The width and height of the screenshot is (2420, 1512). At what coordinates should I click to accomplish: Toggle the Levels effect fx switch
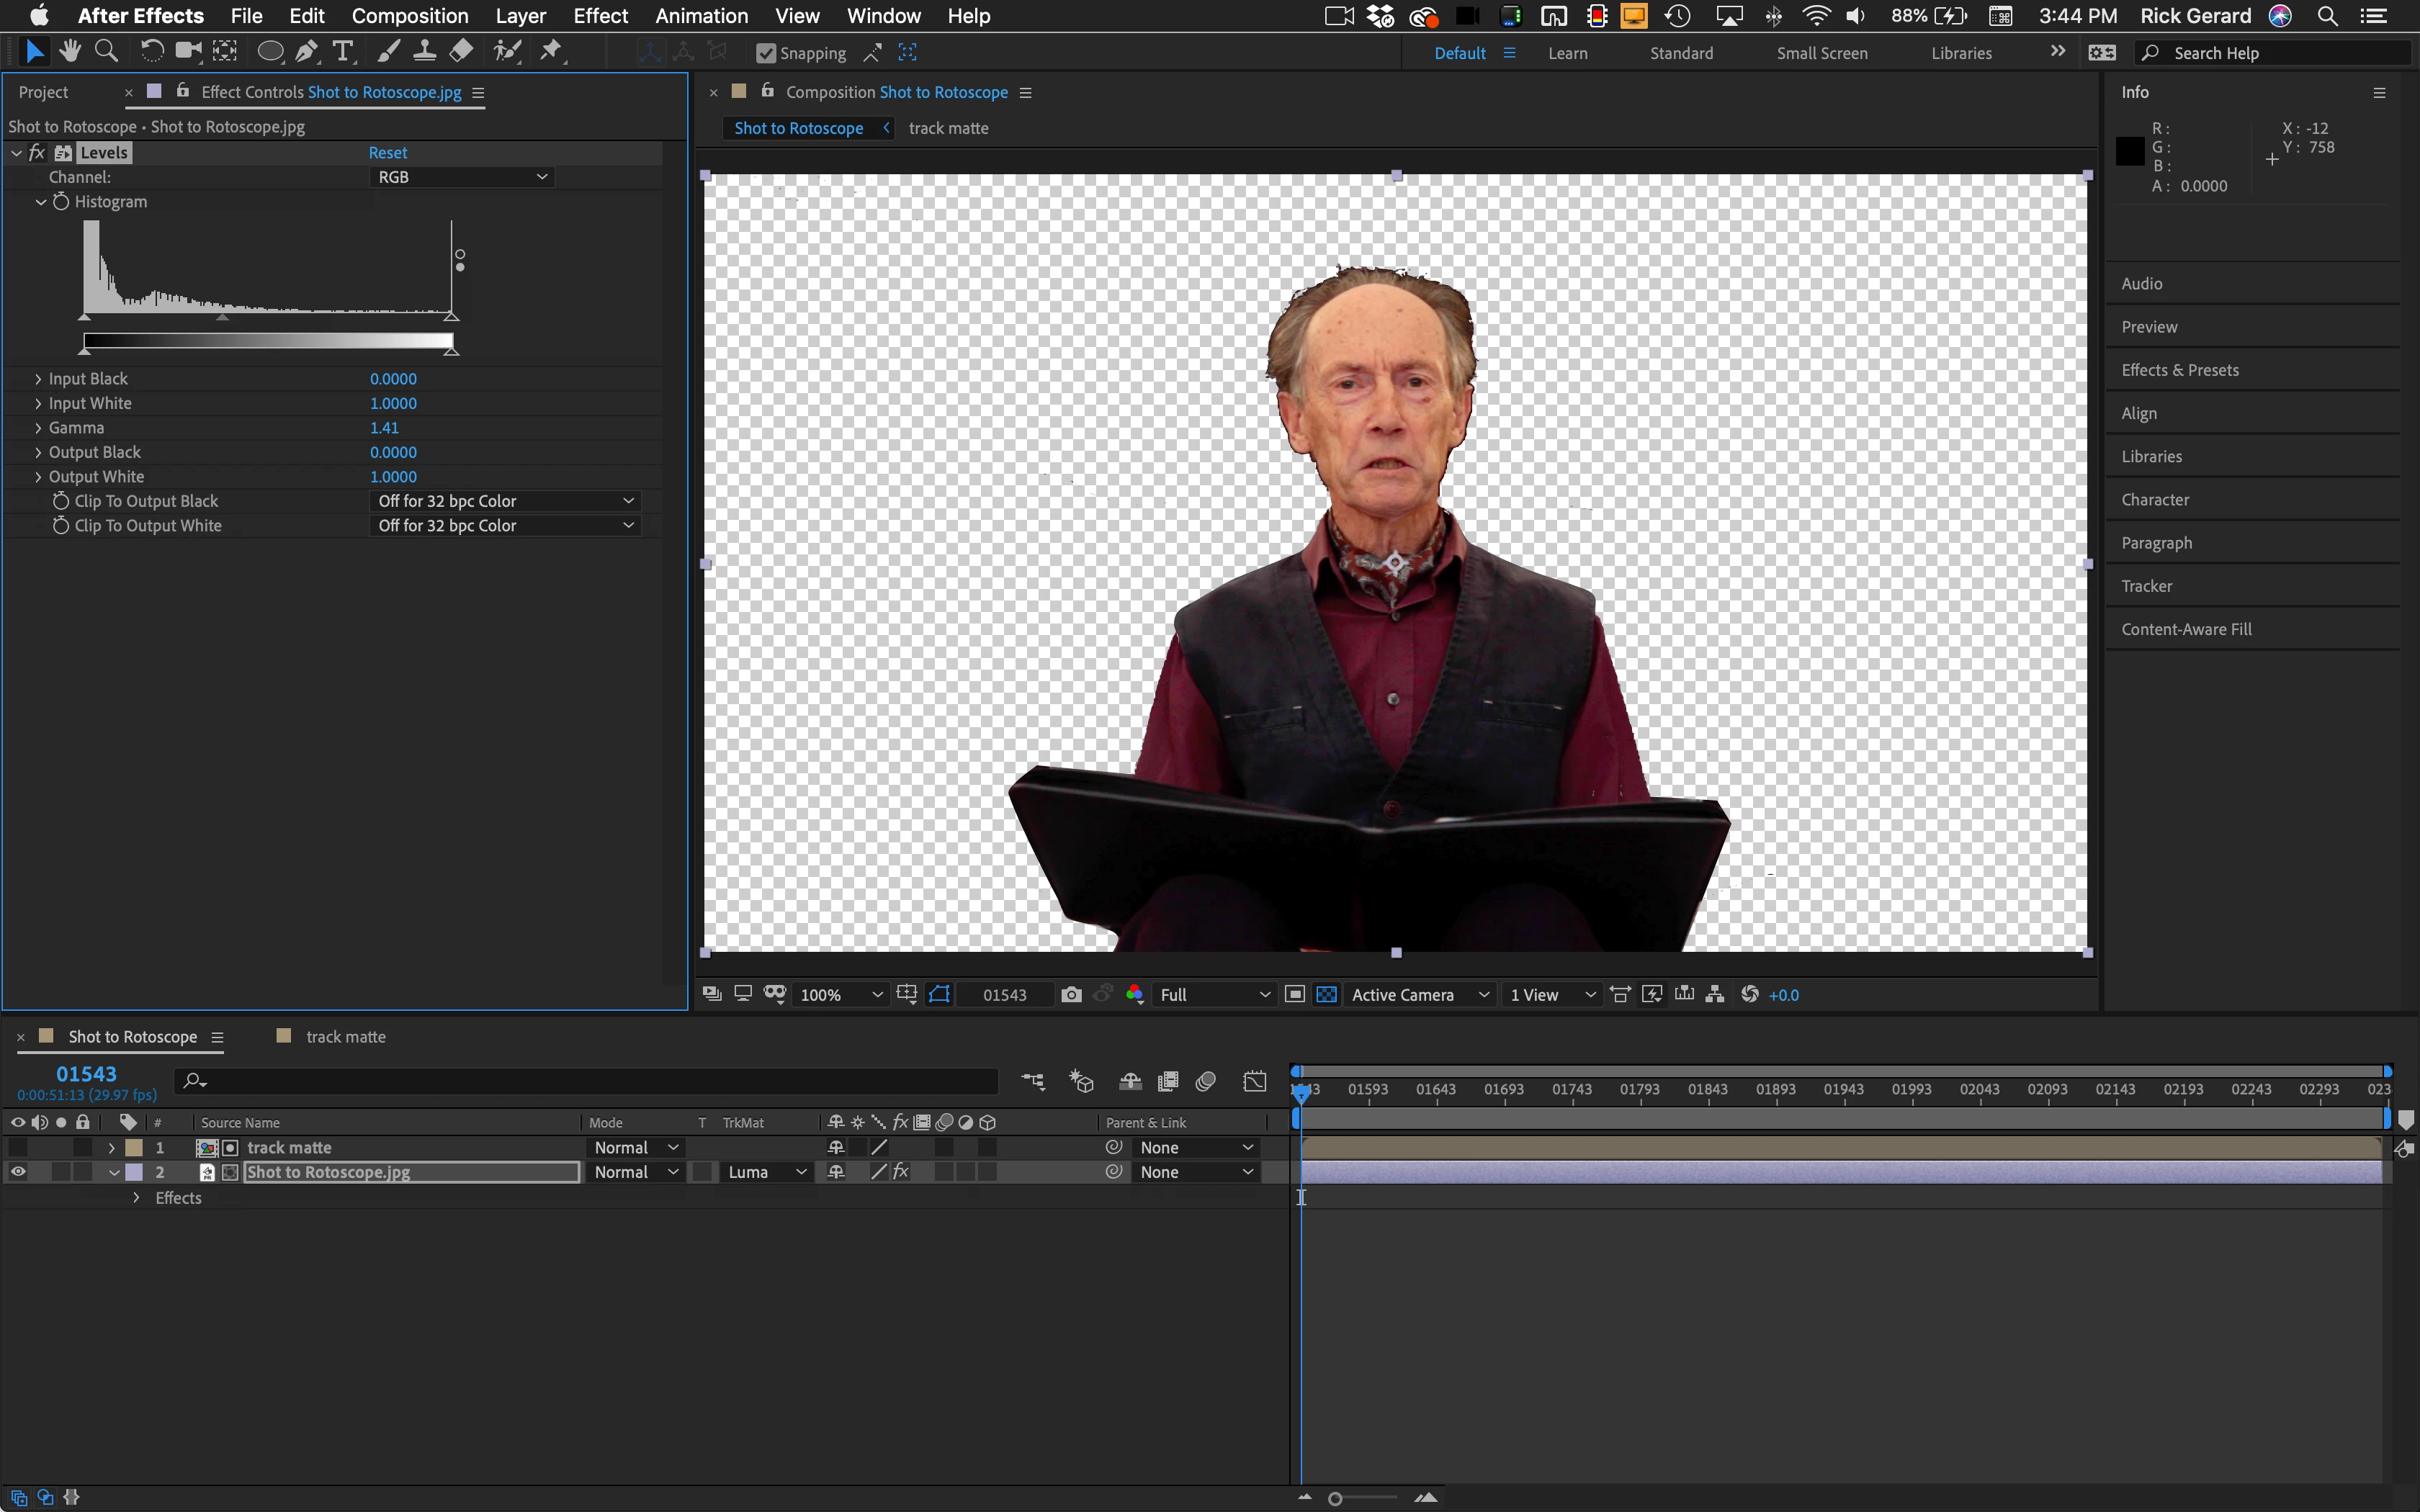pyautogui.click(x=37, y=152)
